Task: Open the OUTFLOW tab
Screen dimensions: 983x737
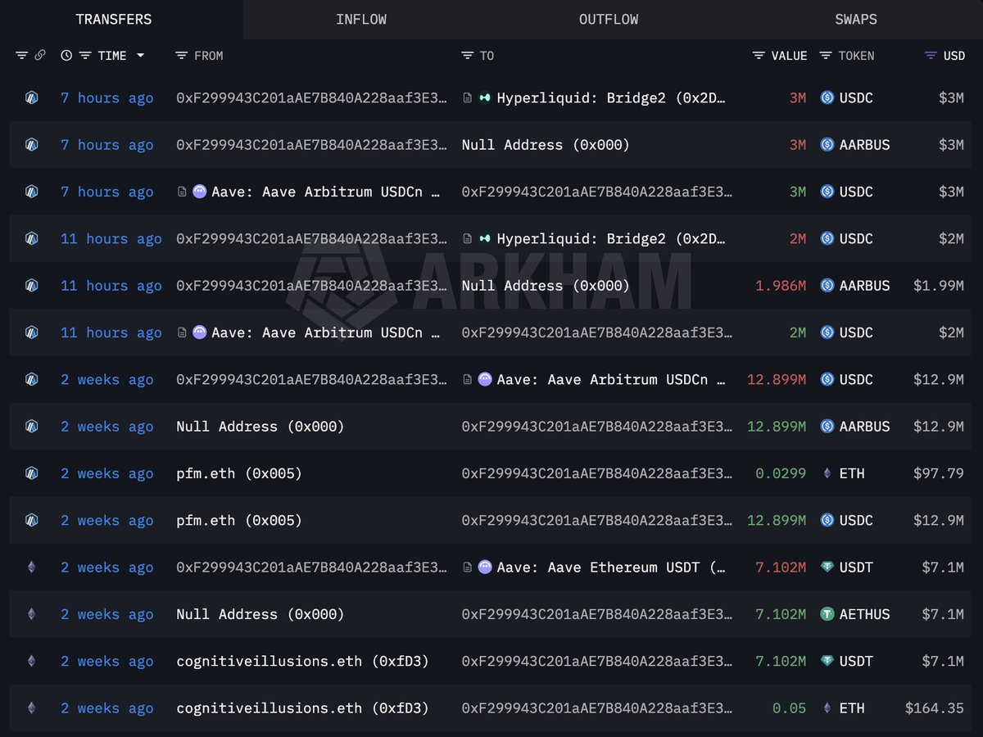Action: pos(608,20)
